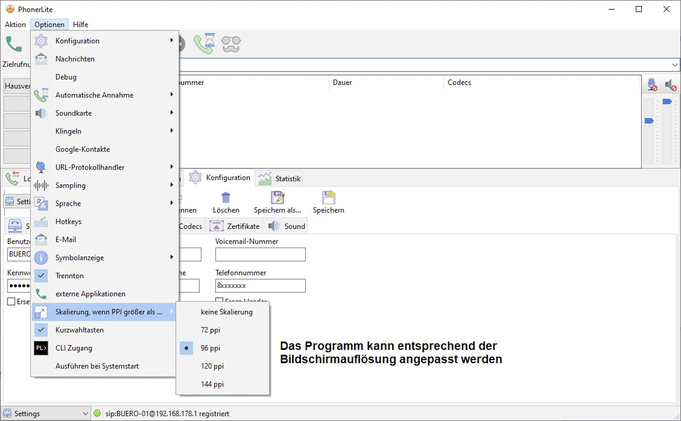Click the Speichern save icon
Image resolution: width=681 pixels, height=421 pixels.
[x=329, y=197]
